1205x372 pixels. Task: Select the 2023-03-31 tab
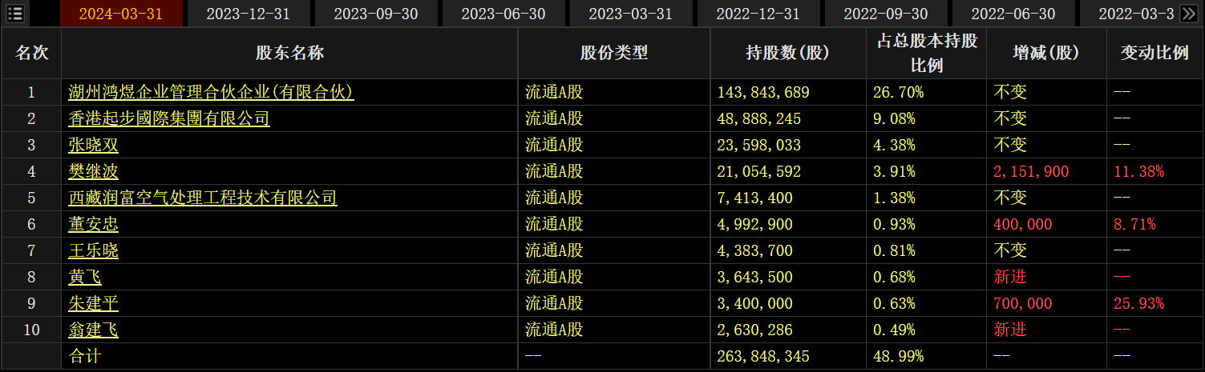click(x=631, y=14)
